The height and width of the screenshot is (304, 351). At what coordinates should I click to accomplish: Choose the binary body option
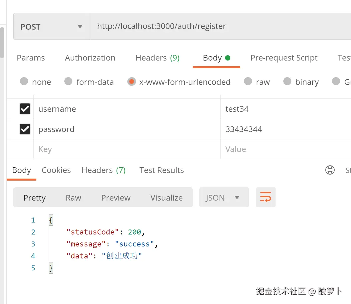287,81
